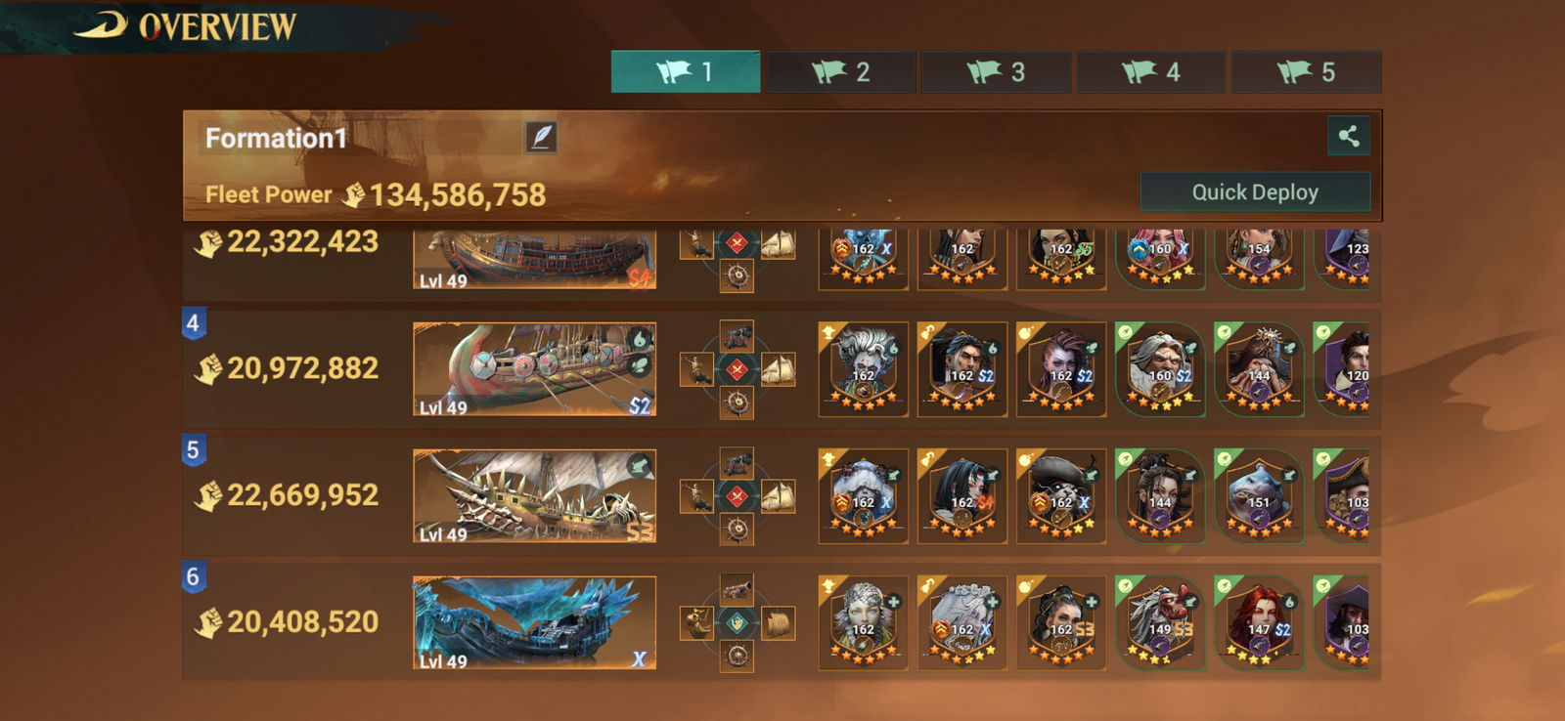Select the level 149 S3 hero in fleet 6

click(x=1160, y=622)
